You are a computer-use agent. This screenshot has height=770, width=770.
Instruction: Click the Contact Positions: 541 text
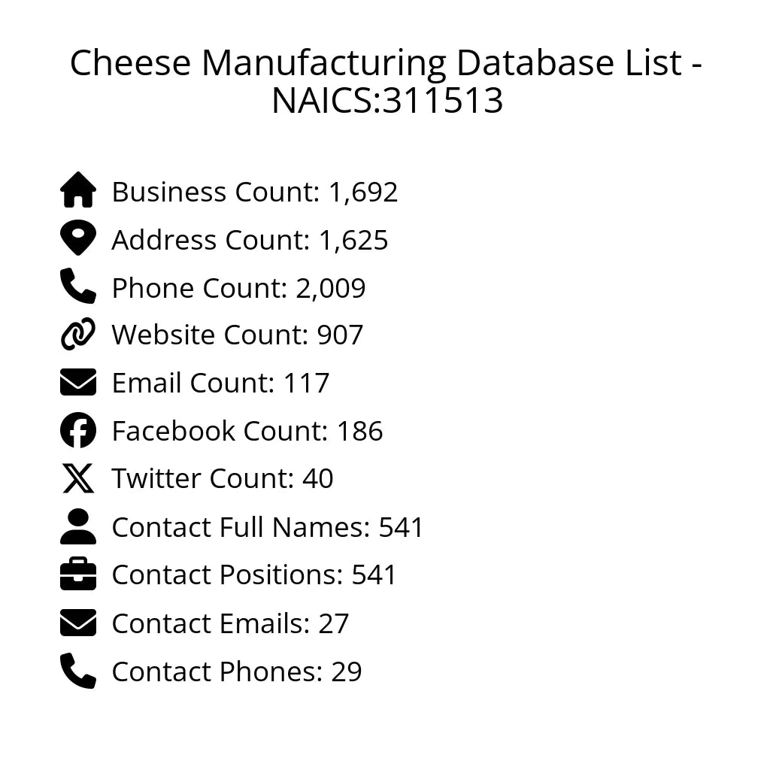tap(253, 575)
